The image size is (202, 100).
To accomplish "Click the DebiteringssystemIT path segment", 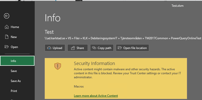I will pos(104,38).
